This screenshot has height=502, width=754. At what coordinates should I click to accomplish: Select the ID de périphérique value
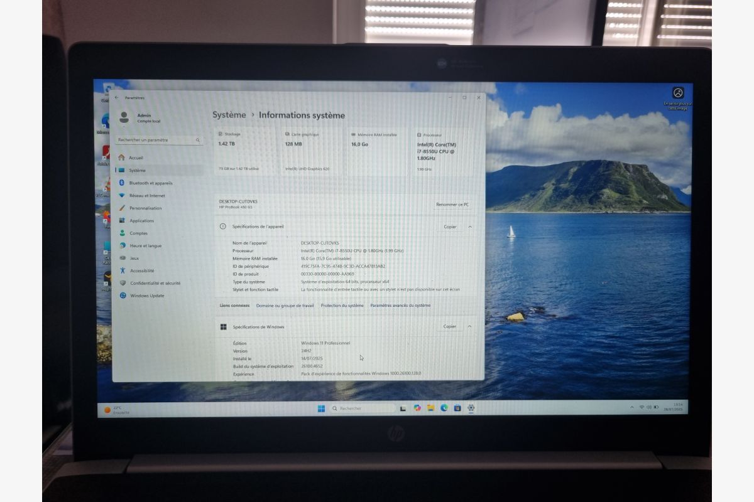pyautogui.click(x=343, y=266)
